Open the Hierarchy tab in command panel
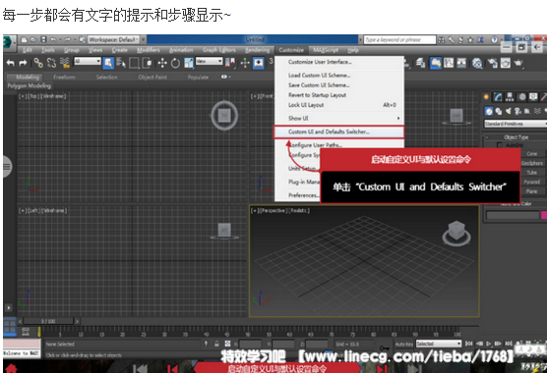The width and height of the screenshot is (547, 373). coord(510,97)
